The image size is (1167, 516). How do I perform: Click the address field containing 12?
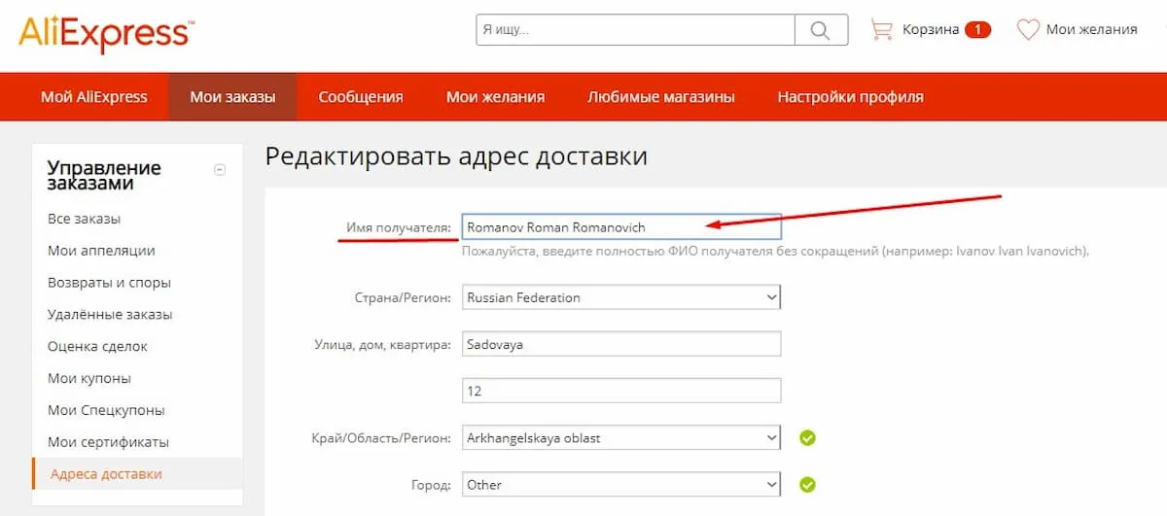[x=620, y=391]
